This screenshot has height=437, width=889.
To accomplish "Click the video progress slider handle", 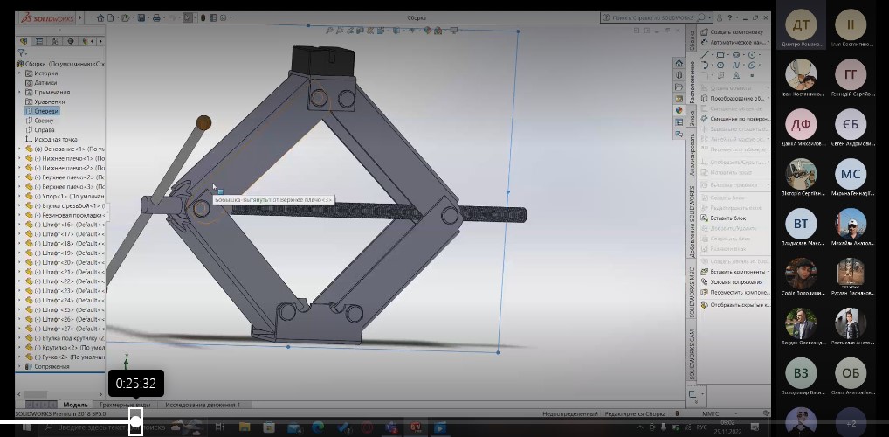I will tap(135, 423).
